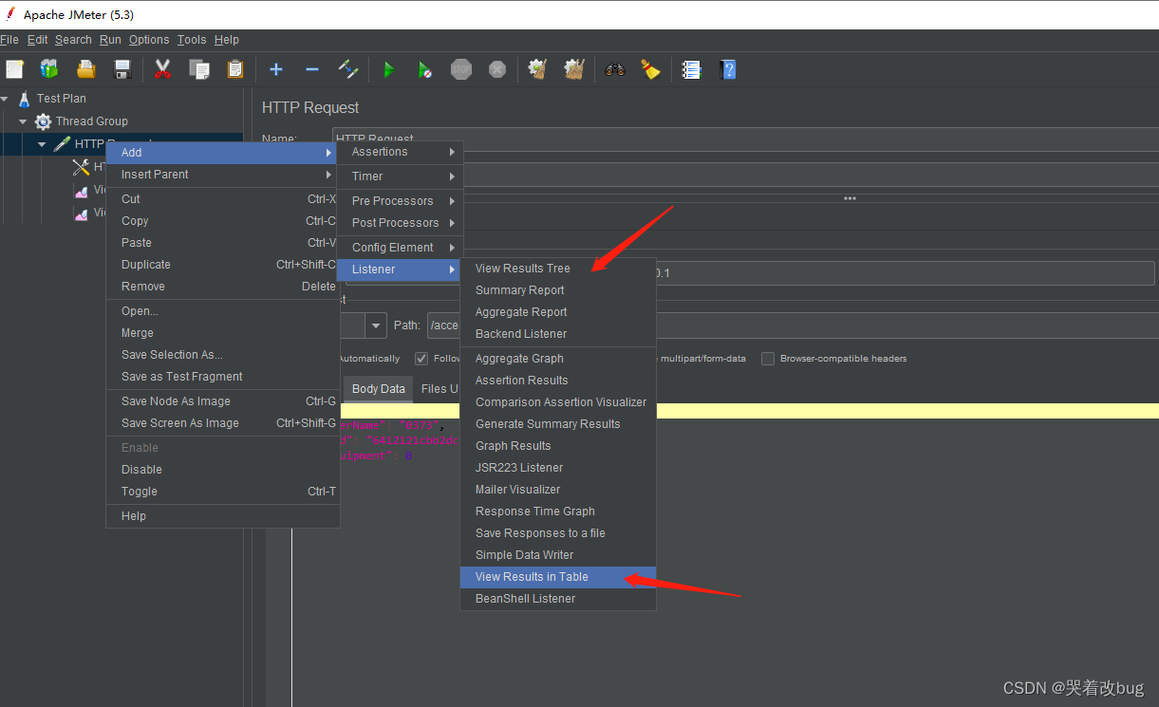The width and height of the screenshot is (1159, 707).
Task: Click the Cut scissors toolbar icon
Action: tap(162, 69)
